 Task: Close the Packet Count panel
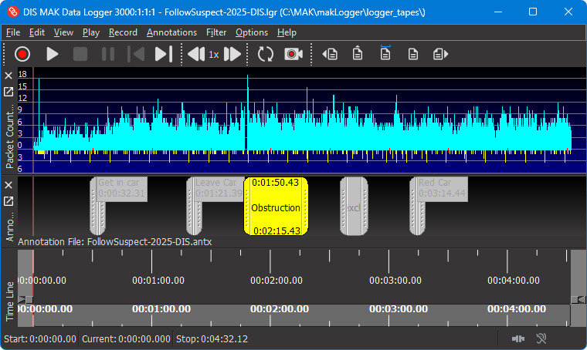pos(8,76)
